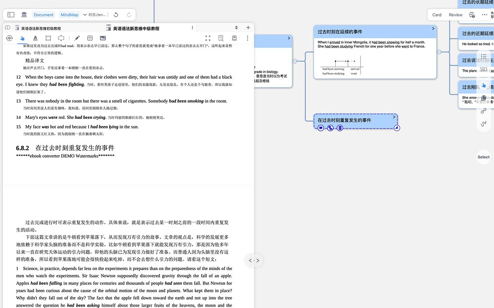This screenshot has width=494, height=308.
Task: Select the hand pointer tool in document toolbar
Action: (22, 38)
